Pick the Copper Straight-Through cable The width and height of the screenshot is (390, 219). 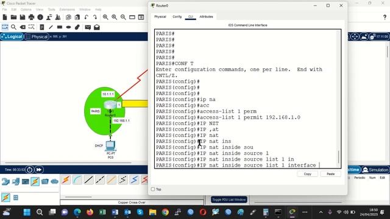point(88,180)
